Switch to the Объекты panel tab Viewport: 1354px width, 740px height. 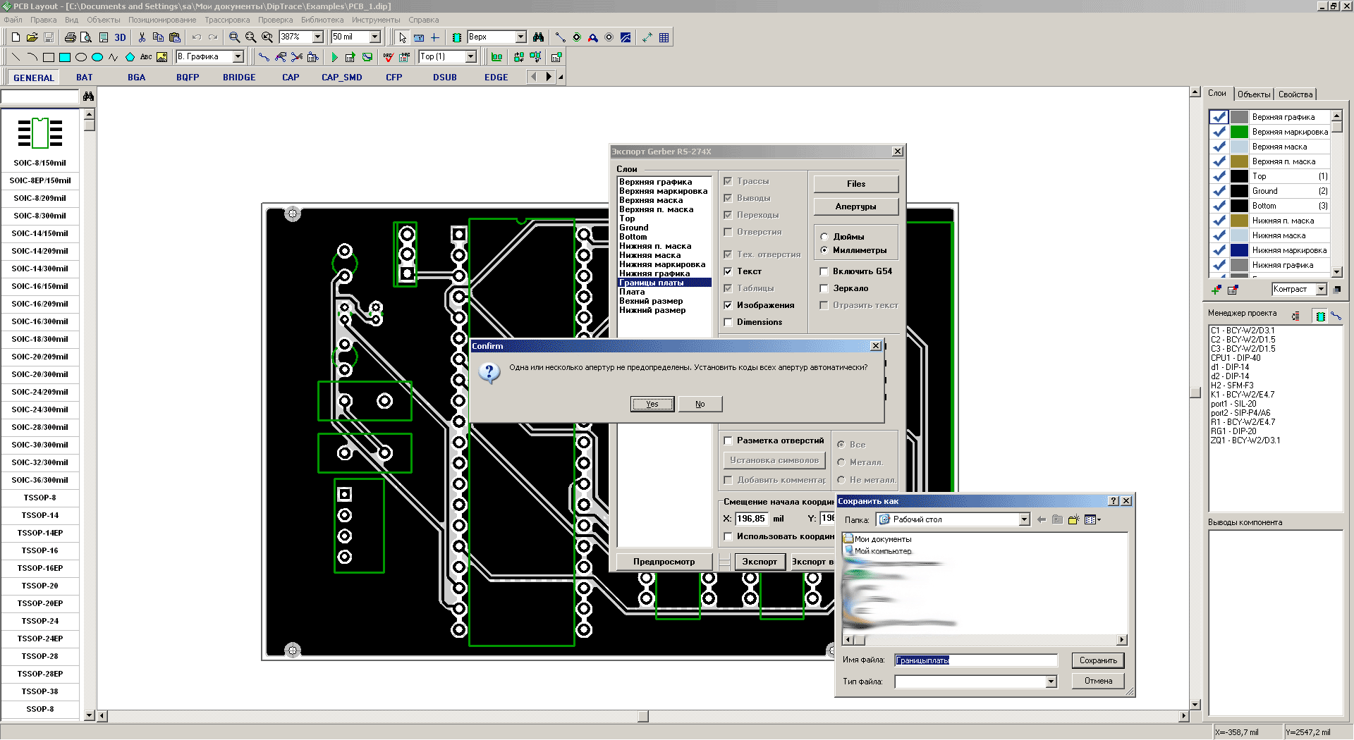pyautogui.click(x=1254, y=94)
